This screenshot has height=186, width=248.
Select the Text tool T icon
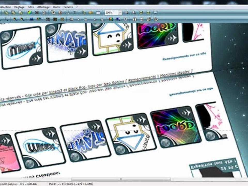pos(75,12)
